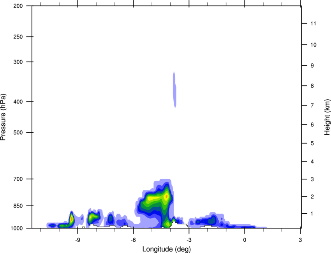The image size is (331, 253).
Task: Pick the 4 km height label
Action: (312, 162)
